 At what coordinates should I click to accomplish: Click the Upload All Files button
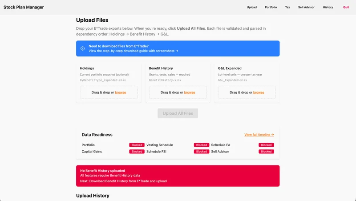[x=178, y=113]
